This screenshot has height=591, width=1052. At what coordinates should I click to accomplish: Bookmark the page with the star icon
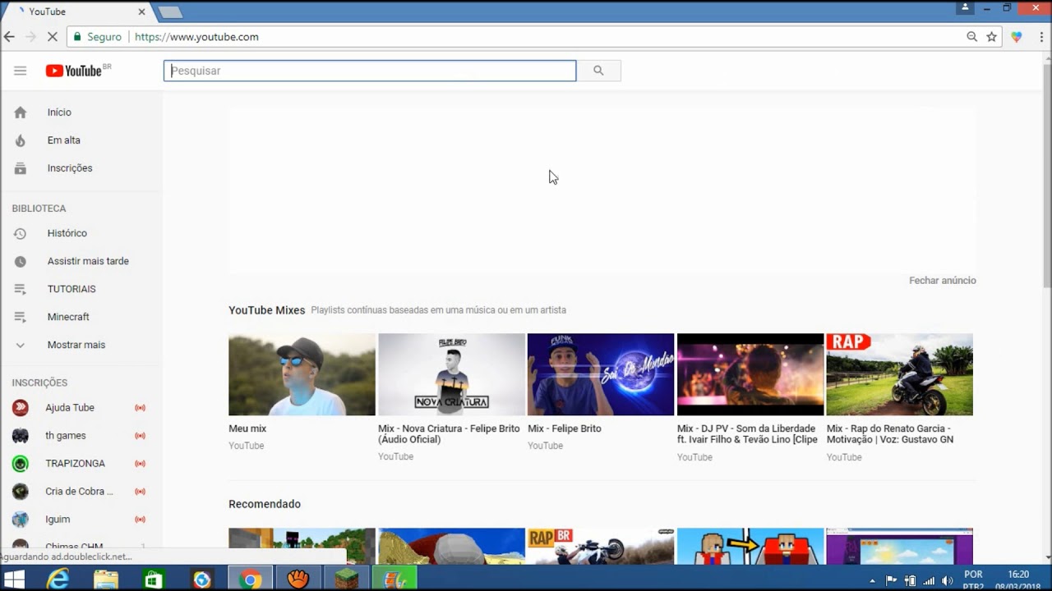[x=992, y=37]
